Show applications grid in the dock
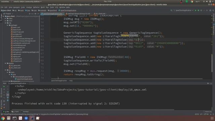This screenshot has width=215, height=121. [212, 118]
